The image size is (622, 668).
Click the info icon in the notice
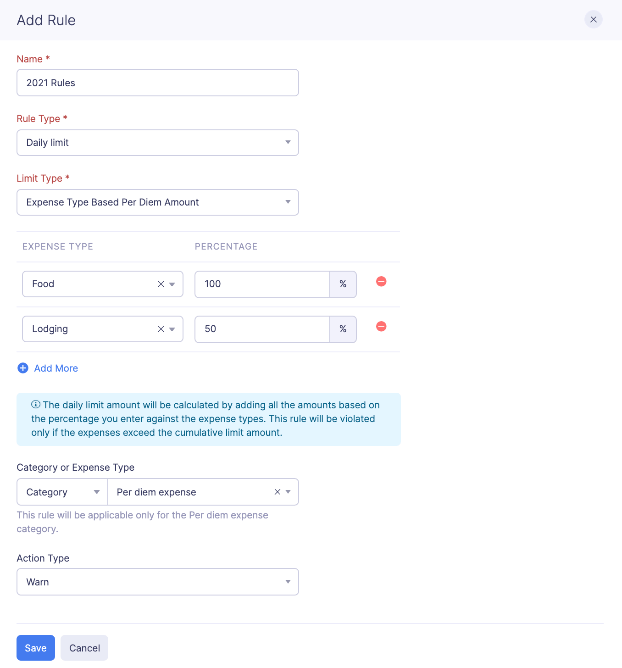35,405
